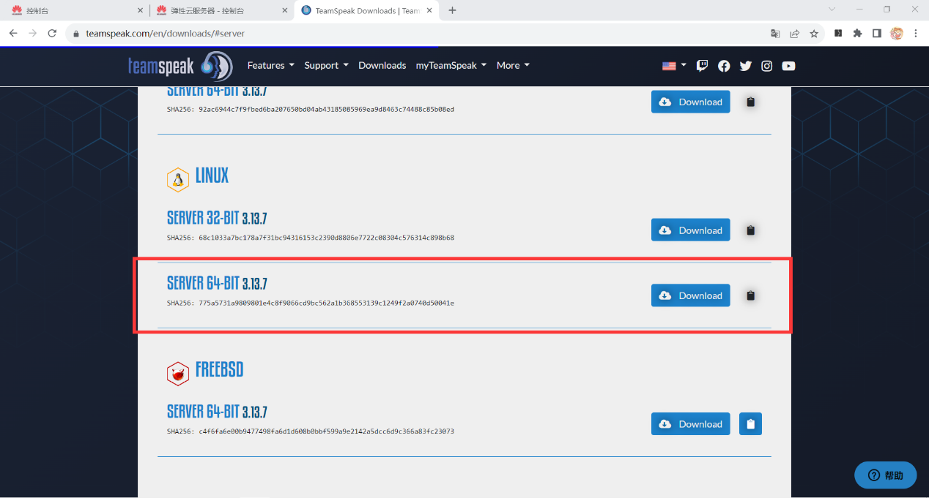The height and width of the screenshot is (498, 929).
Task: Download the FreeBSD Server 64-bit 3.13.7
Action: coord(691,424)
